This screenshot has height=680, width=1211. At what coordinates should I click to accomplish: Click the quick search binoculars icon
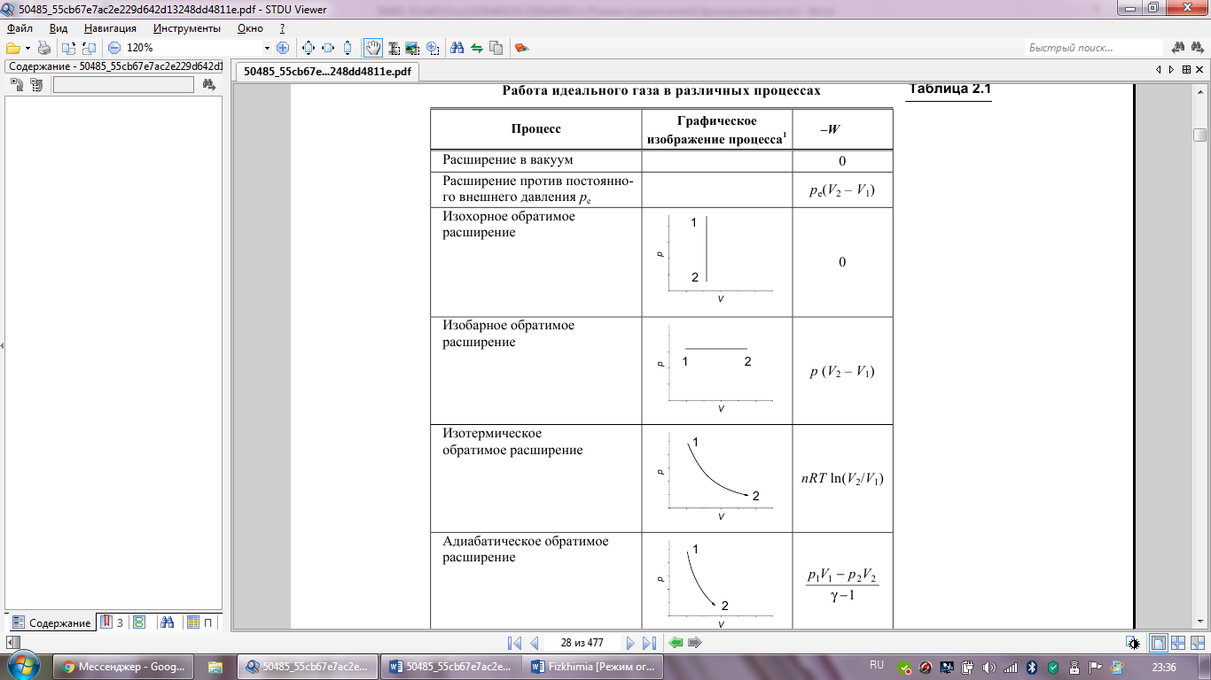1179,48
